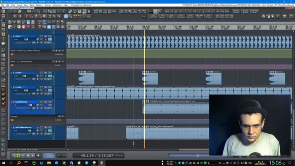
Task: Toggle the repeat loop button beside Record
Action: (x=49, y=156)
